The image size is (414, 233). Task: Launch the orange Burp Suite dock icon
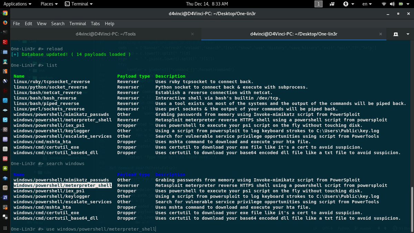tap(5, 71)
